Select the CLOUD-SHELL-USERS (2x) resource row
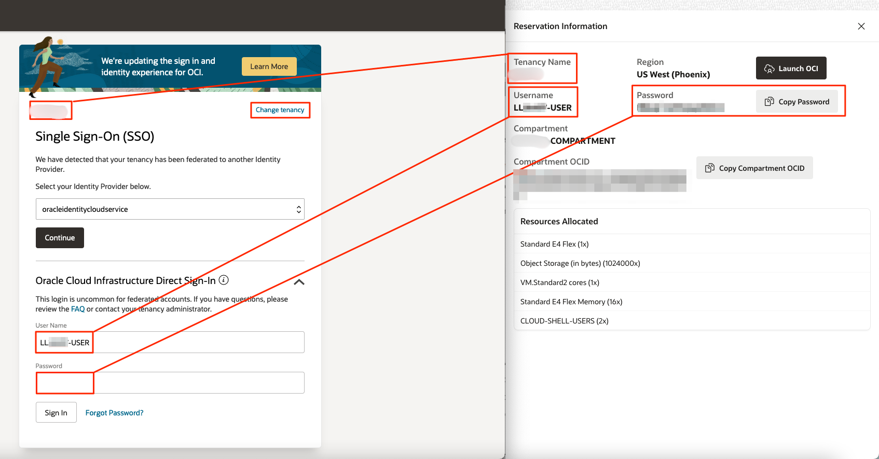The image size is (879, 459). click(564, 321)
